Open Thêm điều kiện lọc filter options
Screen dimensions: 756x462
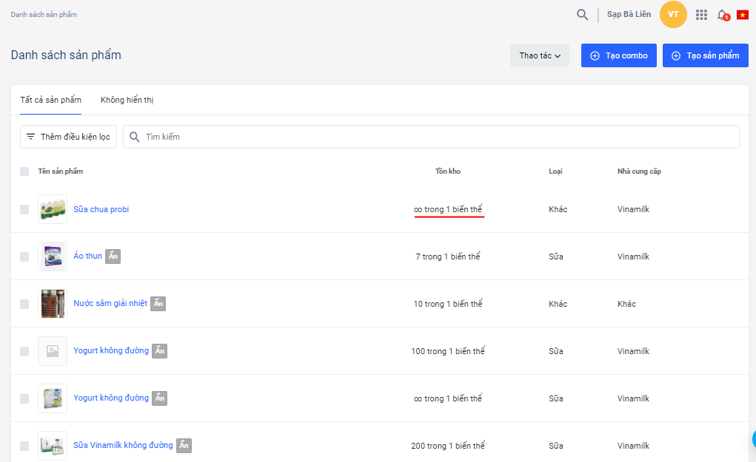coord(68,137)
